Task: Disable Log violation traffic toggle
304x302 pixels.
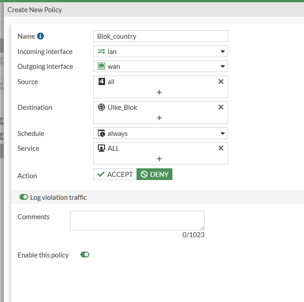Action: click(24, 197)
